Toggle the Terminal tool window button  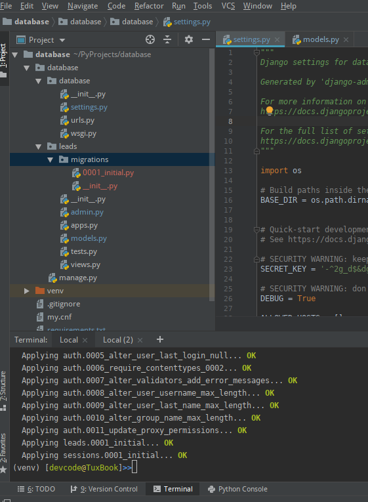point(173,489)
